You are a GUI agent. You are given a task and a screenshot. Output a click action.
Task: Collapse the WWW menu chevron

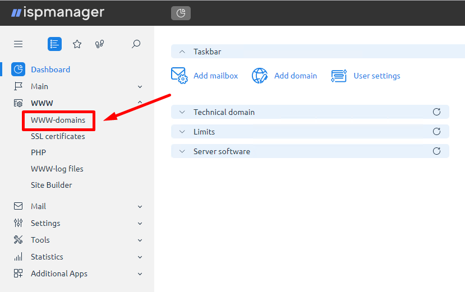click(140, 102)
